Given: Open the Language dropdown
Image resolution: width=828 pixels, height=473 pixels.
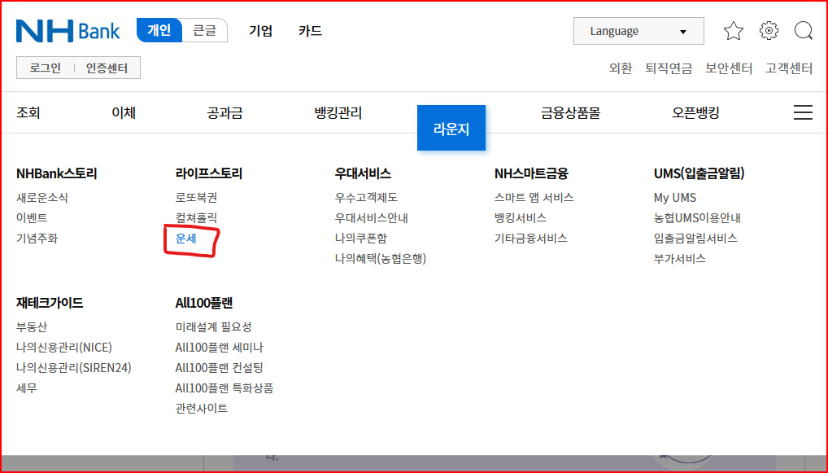Looking at the screenshot, I should pyautogui.click(x=638, y=31).
